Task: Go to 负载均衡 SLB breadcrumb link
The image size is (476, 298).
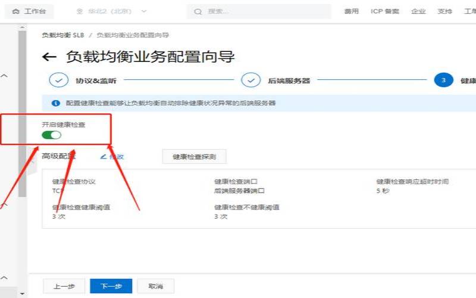Action: [x=63, y=35]
